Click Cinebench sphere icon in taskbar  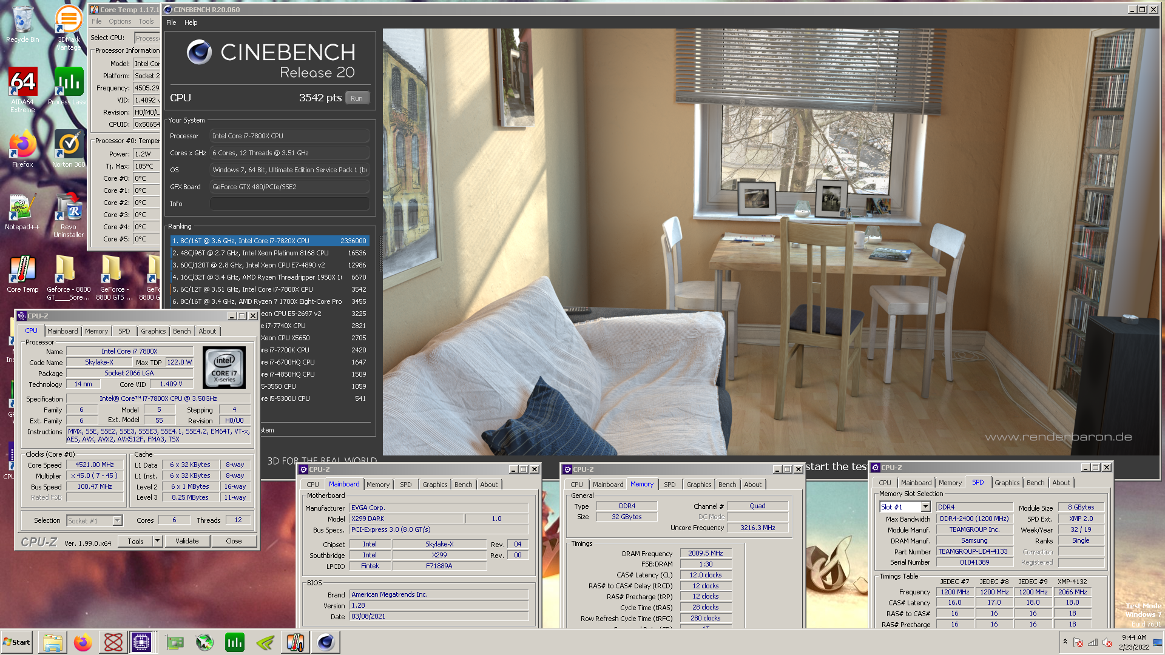click(326, 642)
